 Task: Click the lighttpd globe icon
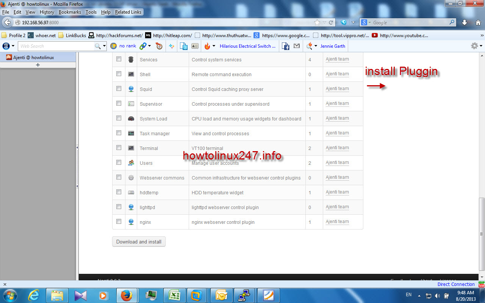tap(131, 207)
